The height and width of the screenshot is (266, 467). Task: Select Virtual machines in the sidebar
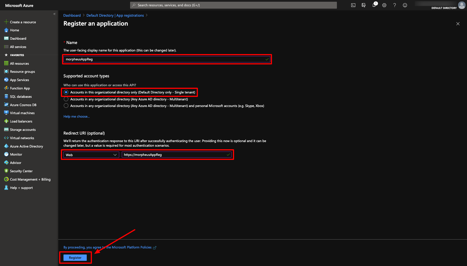click(22, 113)
